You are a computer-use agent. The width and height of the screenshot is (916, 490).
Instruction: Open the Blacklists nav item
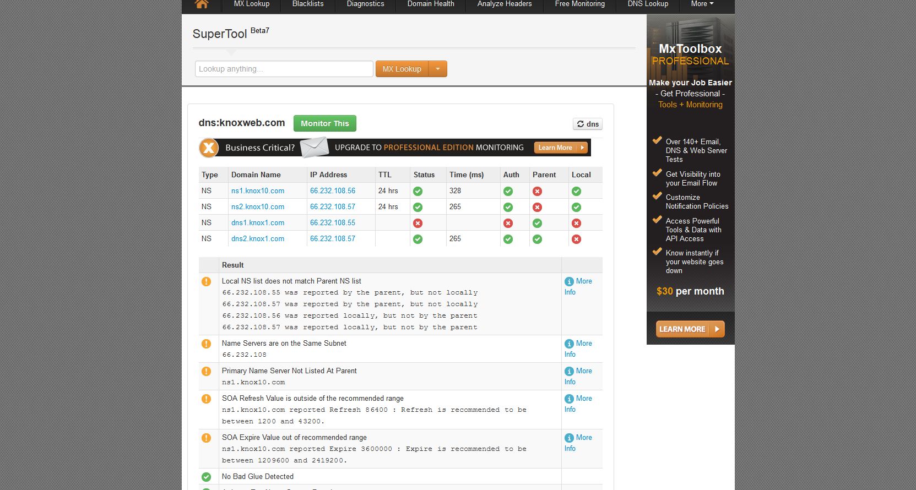(308, 4)
